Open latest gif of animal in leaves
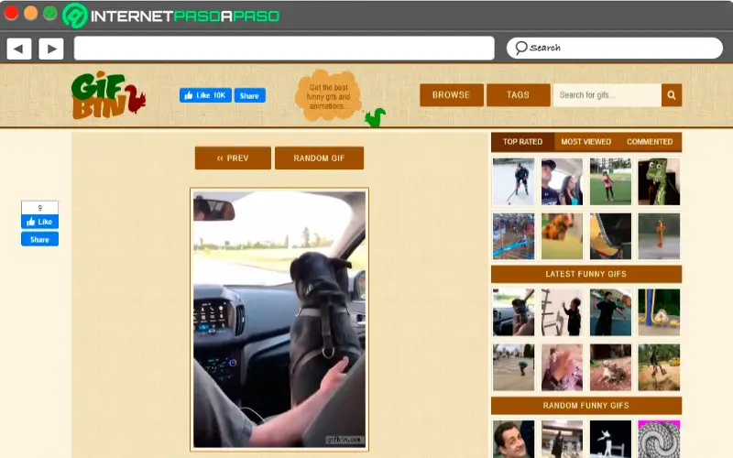This screenshot has height=458, width=733. click(x=610, y=367)
